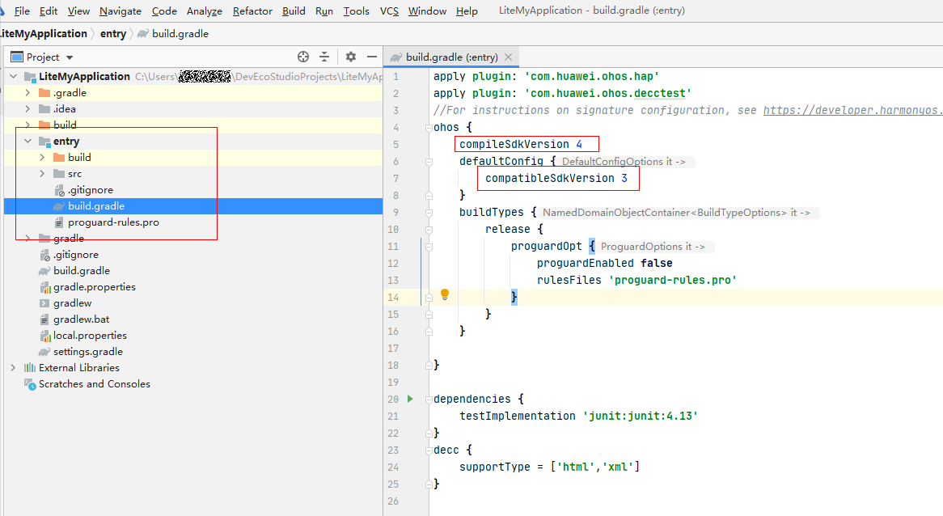Click the .idea folder icon

pyautogui.click(x=44, y=109)
